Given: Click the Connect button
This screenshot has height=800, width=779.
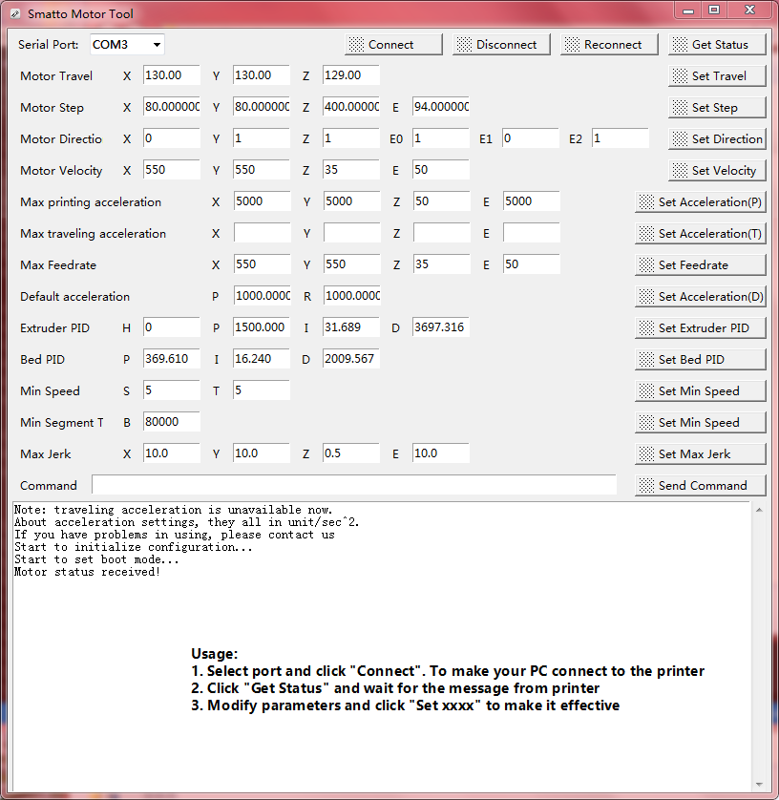Looking at the screenshot, I should [393, 45].
